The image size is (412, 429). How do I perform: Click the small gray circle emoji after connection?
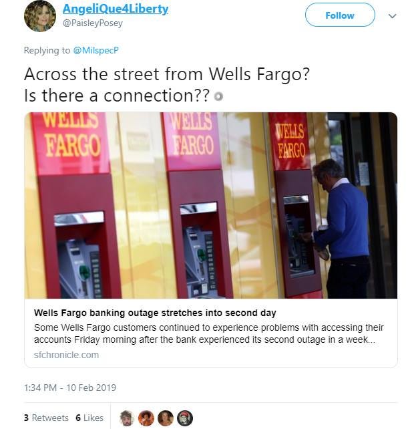pos(218,97)
